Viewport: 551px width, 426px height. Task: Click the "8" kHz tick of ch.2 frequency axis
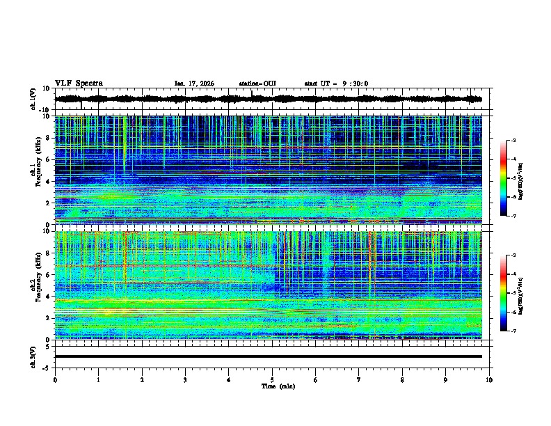click(49, 253)
